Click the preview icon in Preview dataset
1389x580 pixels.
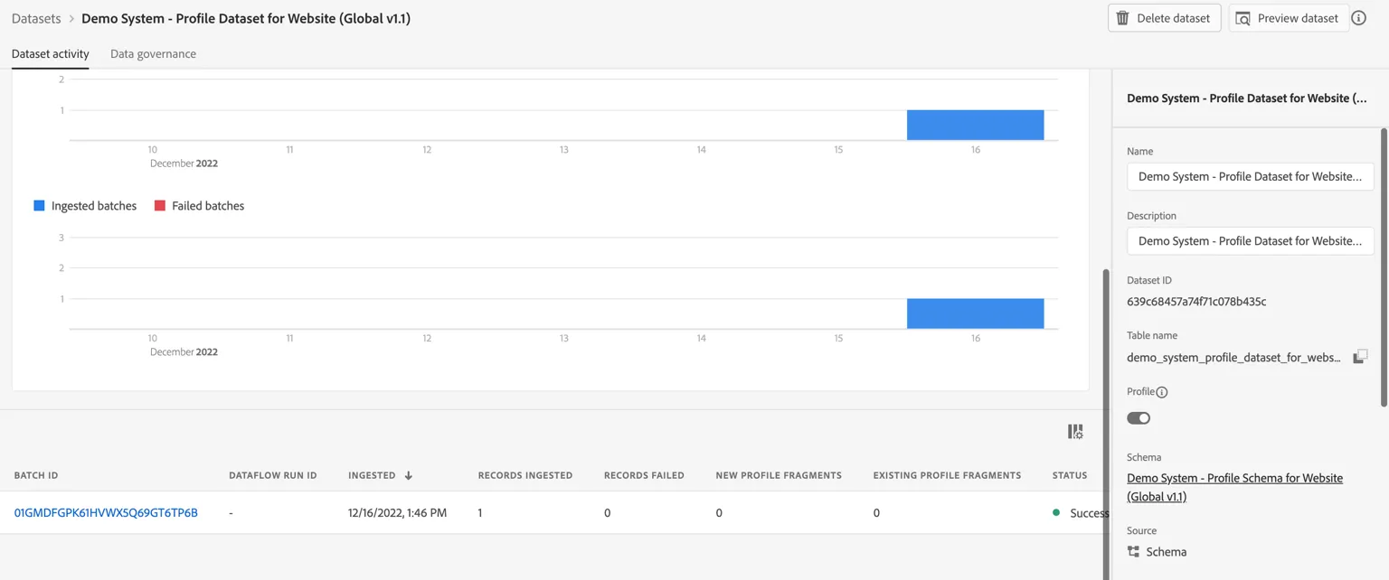click(1243, 18)
